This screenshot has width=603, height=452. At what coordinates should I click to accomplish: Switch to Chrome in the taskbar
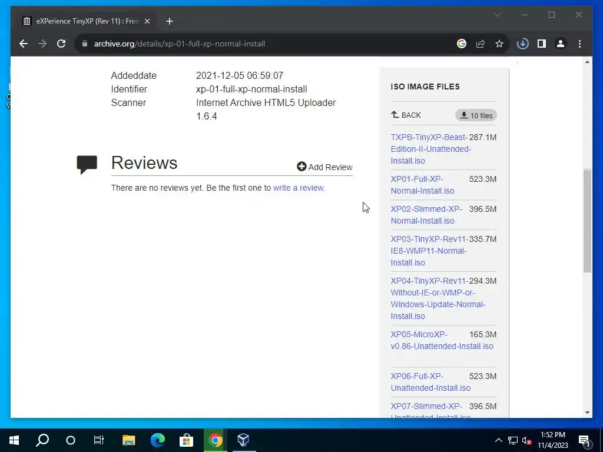(x=216, y=440)
